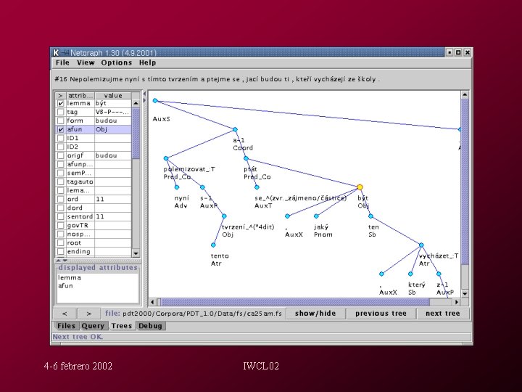The height and width of the screenshot is (392, 522).
Task: Select the AuxS root node
Action: (x=155, y=100)
